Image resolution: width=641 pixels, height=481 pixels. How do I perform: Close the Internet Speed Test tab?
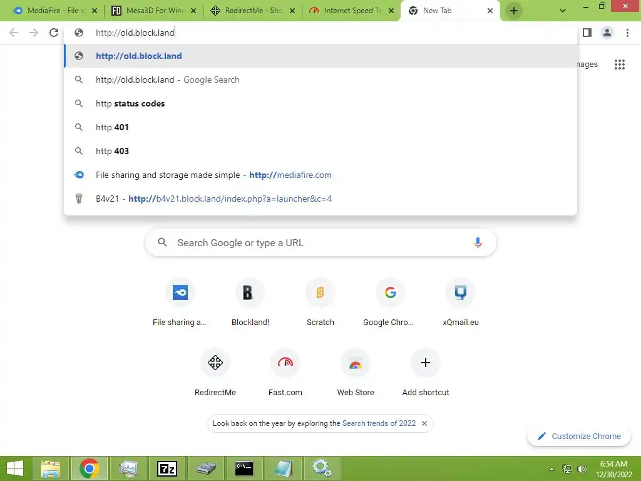391,11
